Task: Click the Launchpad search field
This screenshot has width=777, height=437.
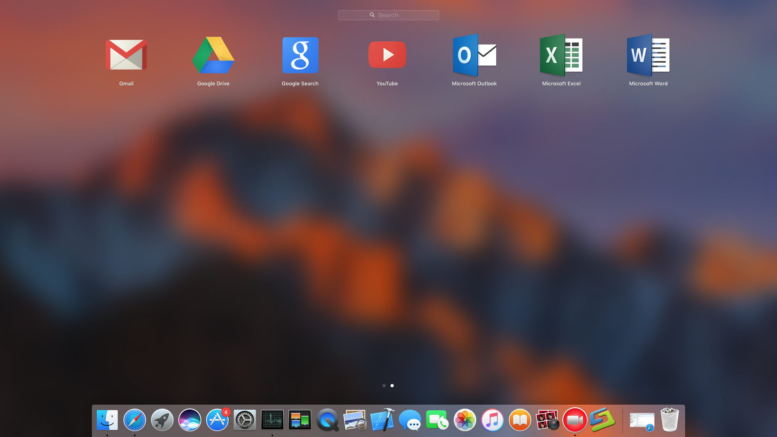Action: [x=388, y=15]
